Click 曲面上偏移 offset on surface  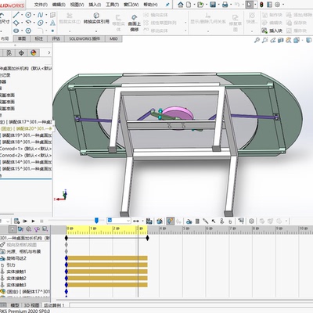tap(135, 23)
